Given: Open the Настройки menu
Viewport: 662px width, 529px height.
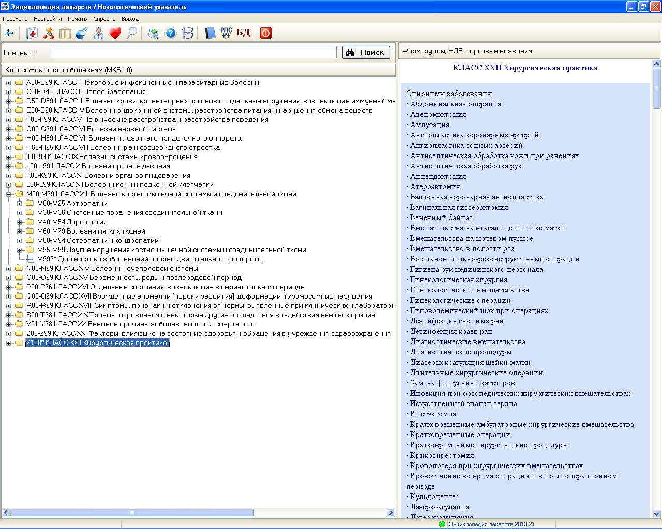Looking at the screenshot, I should [48, 19].
